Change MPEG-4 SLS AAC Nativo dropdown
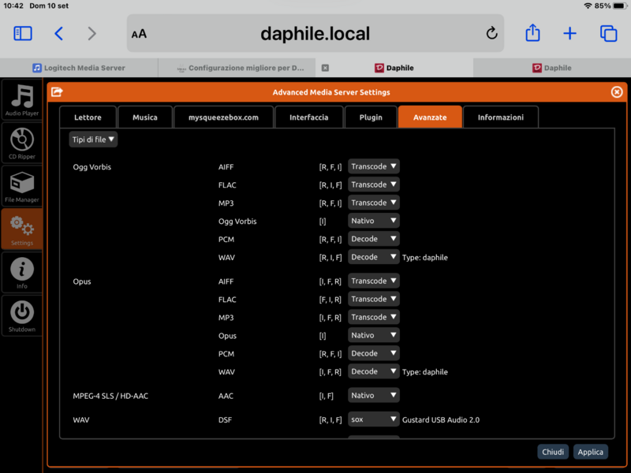 tap(374, 395)
